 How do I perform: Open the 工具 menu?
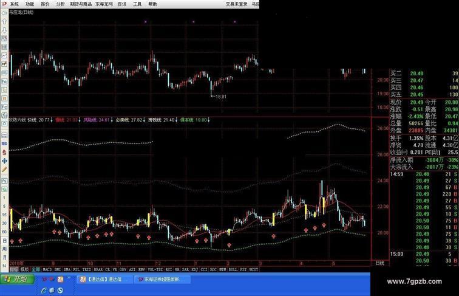point(137,4)
